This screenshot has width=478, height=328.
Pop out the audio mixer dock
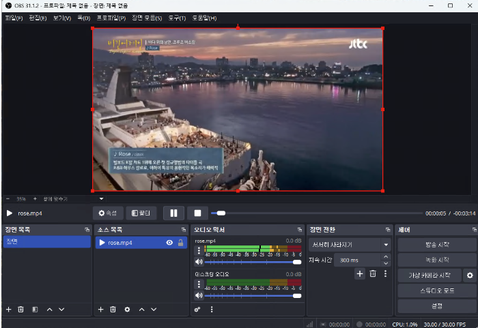tap(300, 230)
